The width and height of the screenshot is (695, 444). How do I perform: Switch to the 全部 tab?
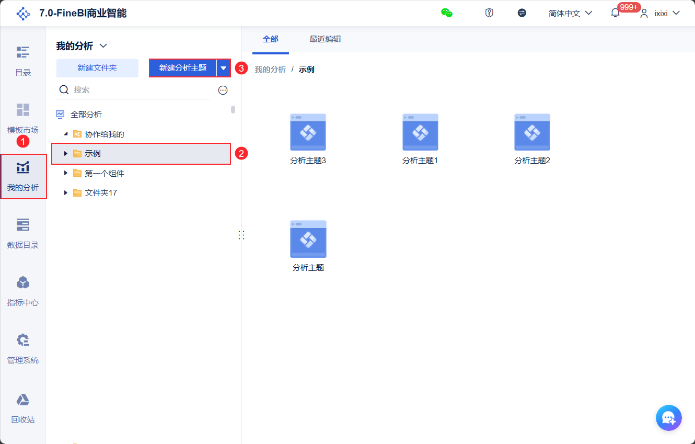click(271, 39)
